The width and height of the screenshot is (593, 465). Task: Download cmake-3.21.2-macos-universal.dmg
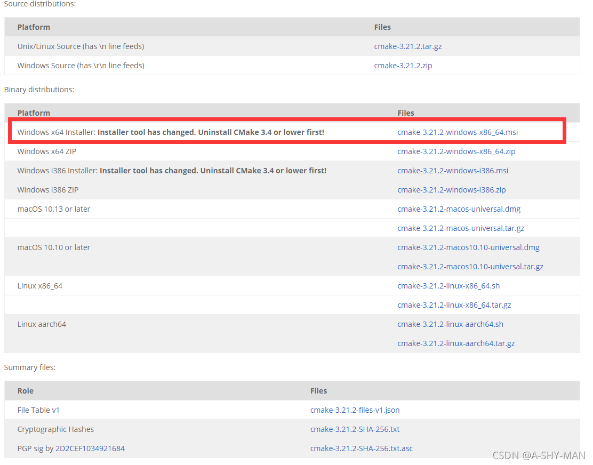coord(459,209)
